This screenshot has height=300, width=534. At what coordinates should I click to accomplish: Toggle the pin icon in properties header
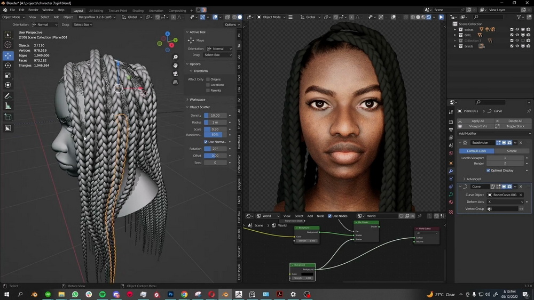coord(529,111)
